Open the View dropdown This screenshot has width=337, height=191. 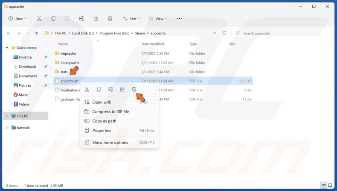(x=158, y=19)
